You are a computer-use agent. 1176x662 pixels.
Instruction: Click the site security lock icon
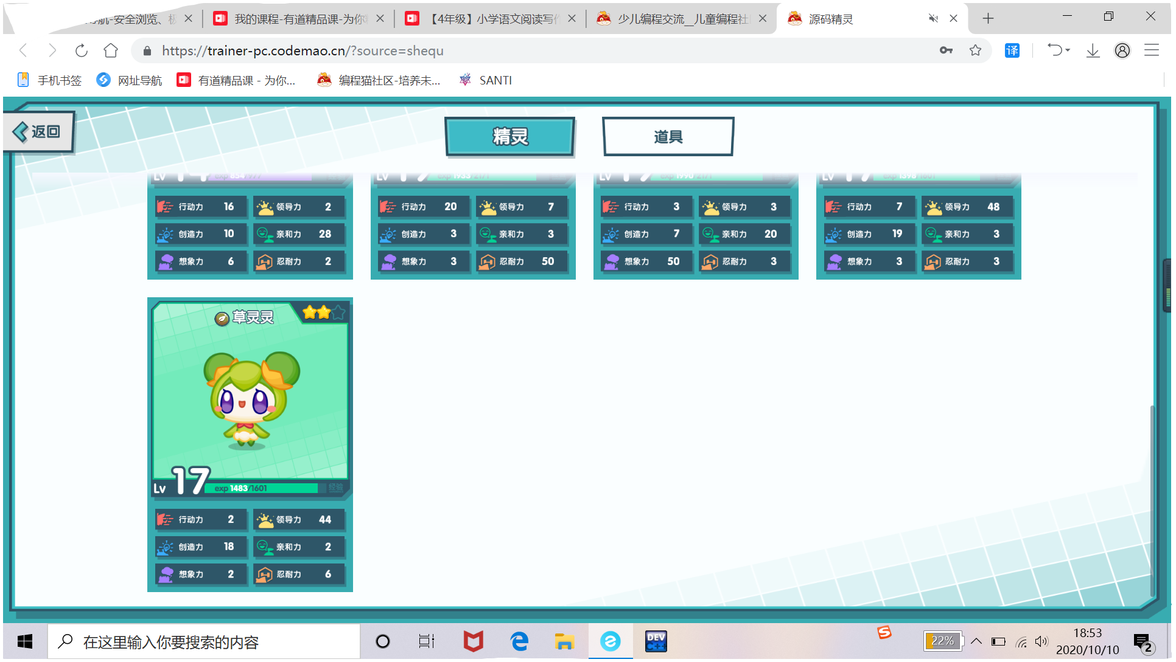coord(147,51)
